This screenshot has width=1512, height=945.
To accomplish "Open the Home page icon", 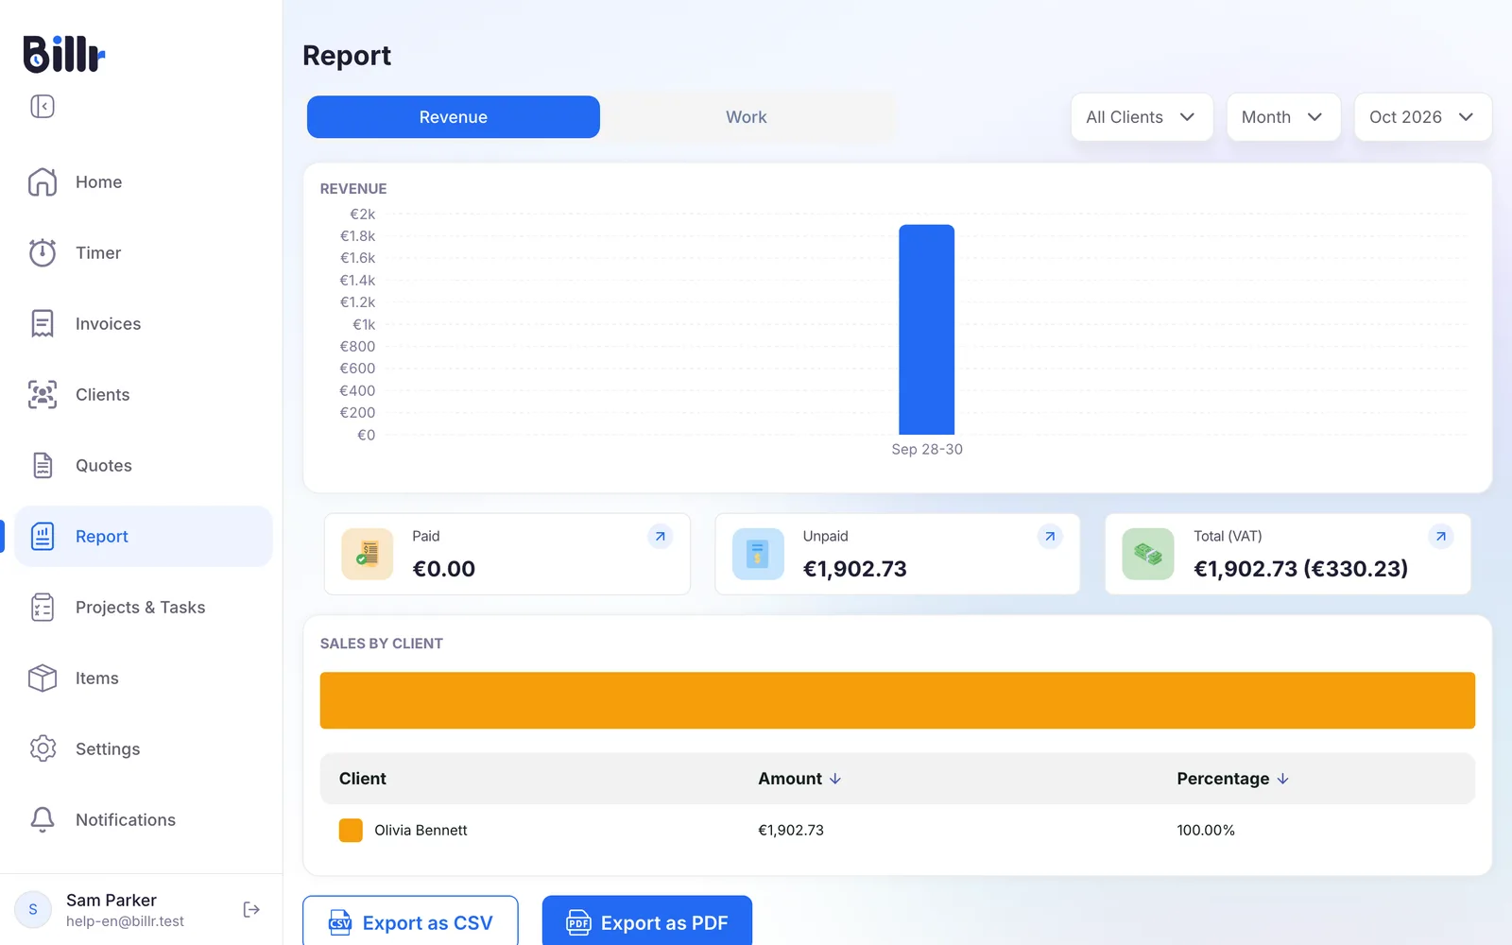I will tap(43, 181).
